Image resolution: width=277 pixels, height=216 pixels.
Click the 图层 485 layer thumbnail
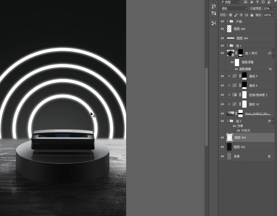[x=229, y=137]
